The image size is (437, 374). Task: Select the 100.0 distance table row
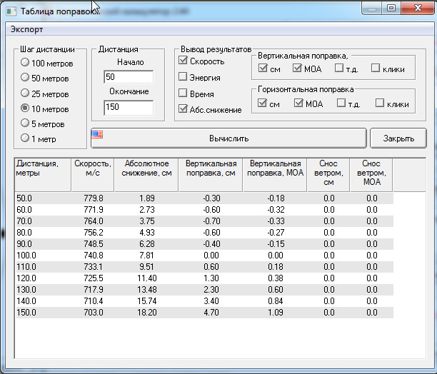pyautogui.click(x=29, y=255)
